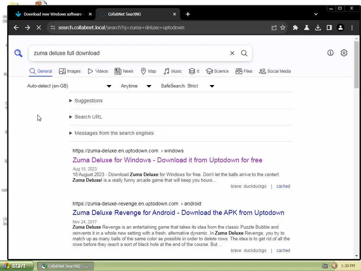Select the Social Media search category
This screenshot has height=271, width=361.
tap(275, 71)
